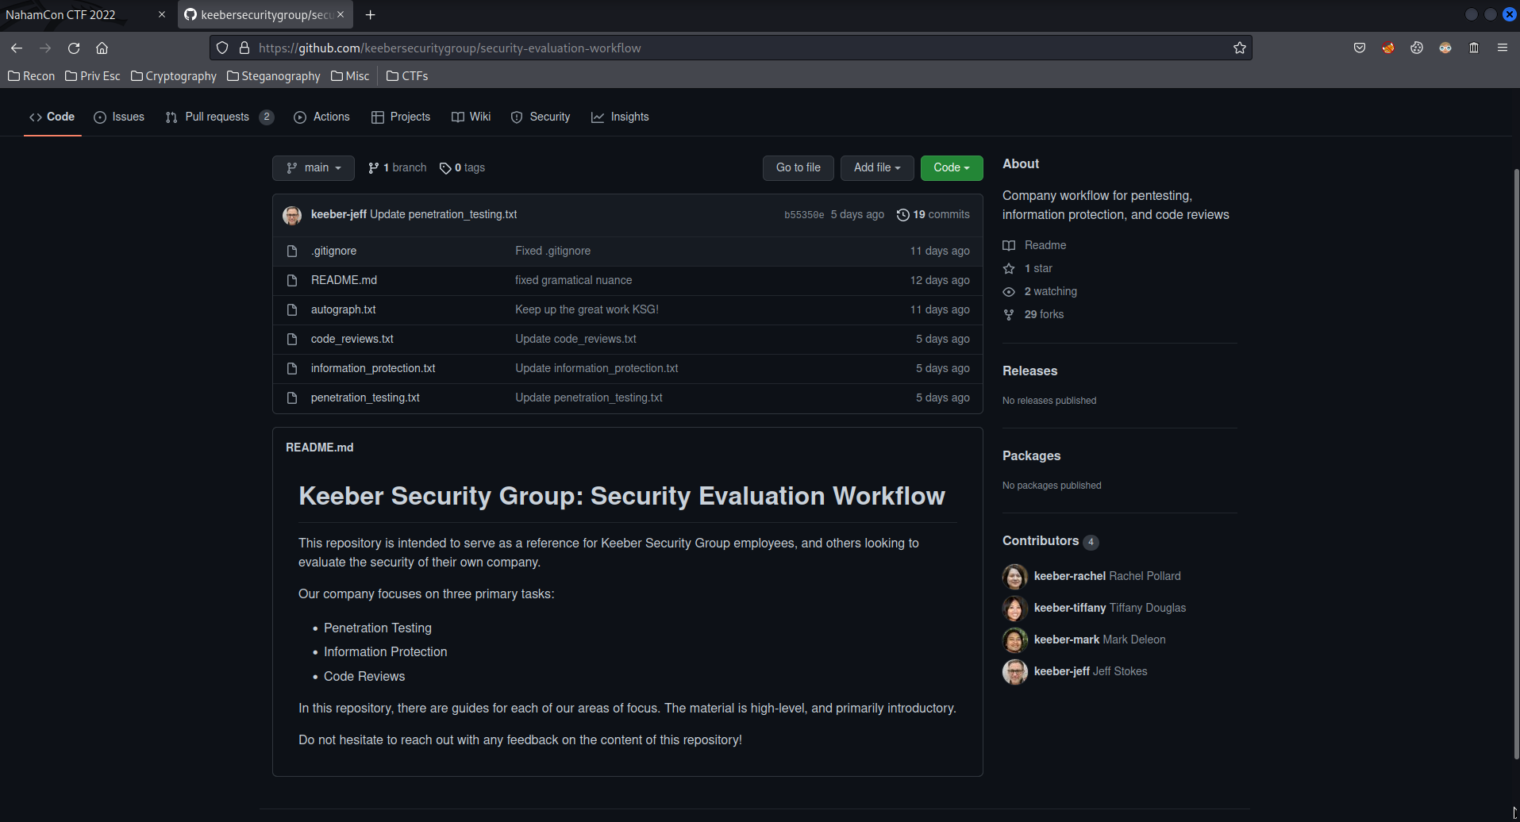The image size is (1520, 822).
Task: Open the Priv Esc bookmarks folder
Action: pyautogui.click(x=93, y=76)
